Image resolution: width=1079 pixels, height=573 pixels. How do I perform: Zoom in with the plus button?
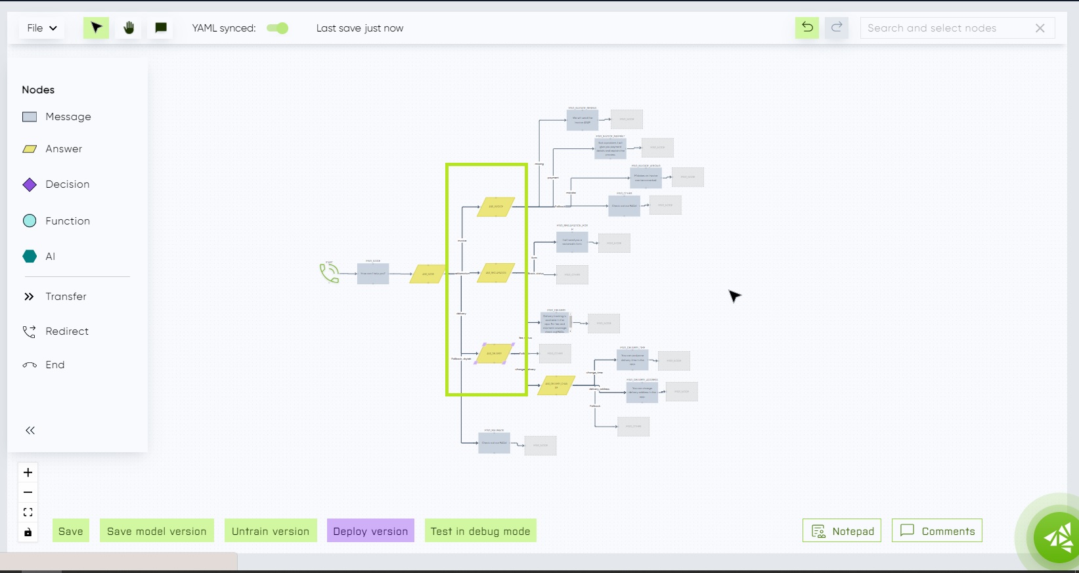(x=28, y=473)
